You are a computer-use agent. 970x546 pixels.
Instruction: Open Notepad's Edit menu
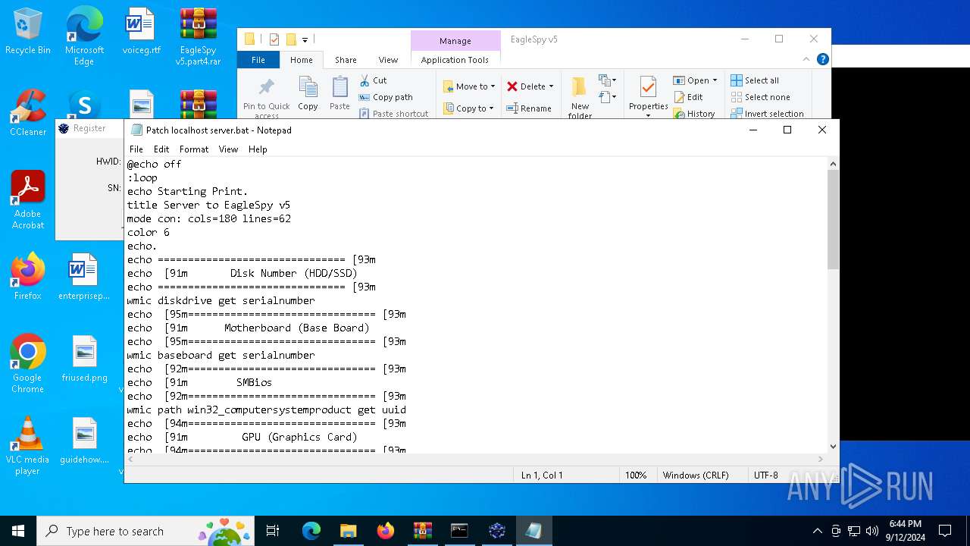click(161, 149)
